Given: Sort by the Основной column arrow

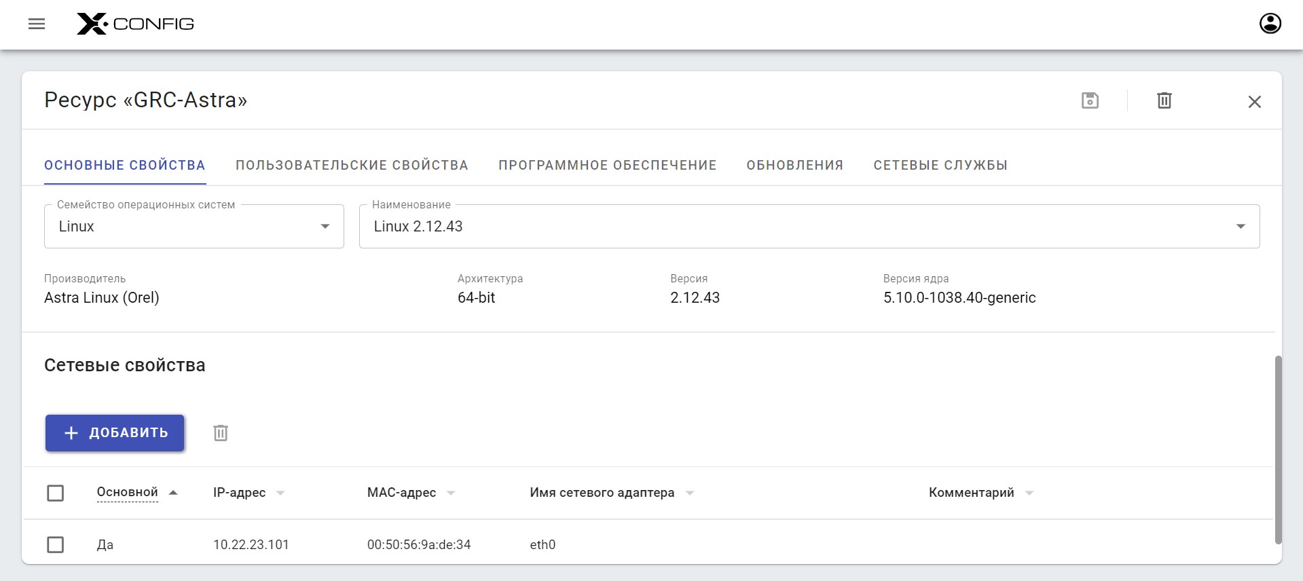Looking at the screenshot, I should pos(173,493).
